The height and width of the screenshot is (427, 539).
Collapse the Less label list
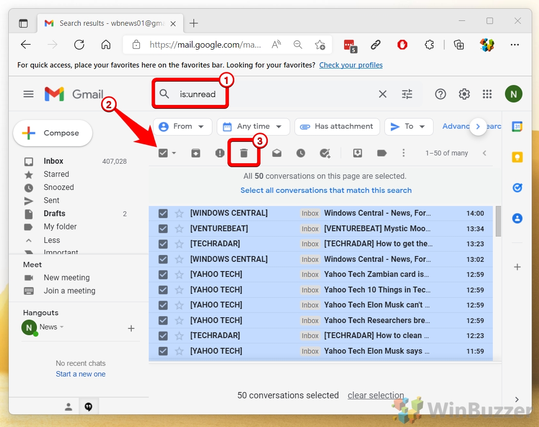(52, 240)
